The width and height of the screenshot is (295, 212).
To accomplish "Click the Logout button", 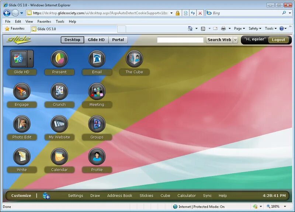I will click(278, 40).
